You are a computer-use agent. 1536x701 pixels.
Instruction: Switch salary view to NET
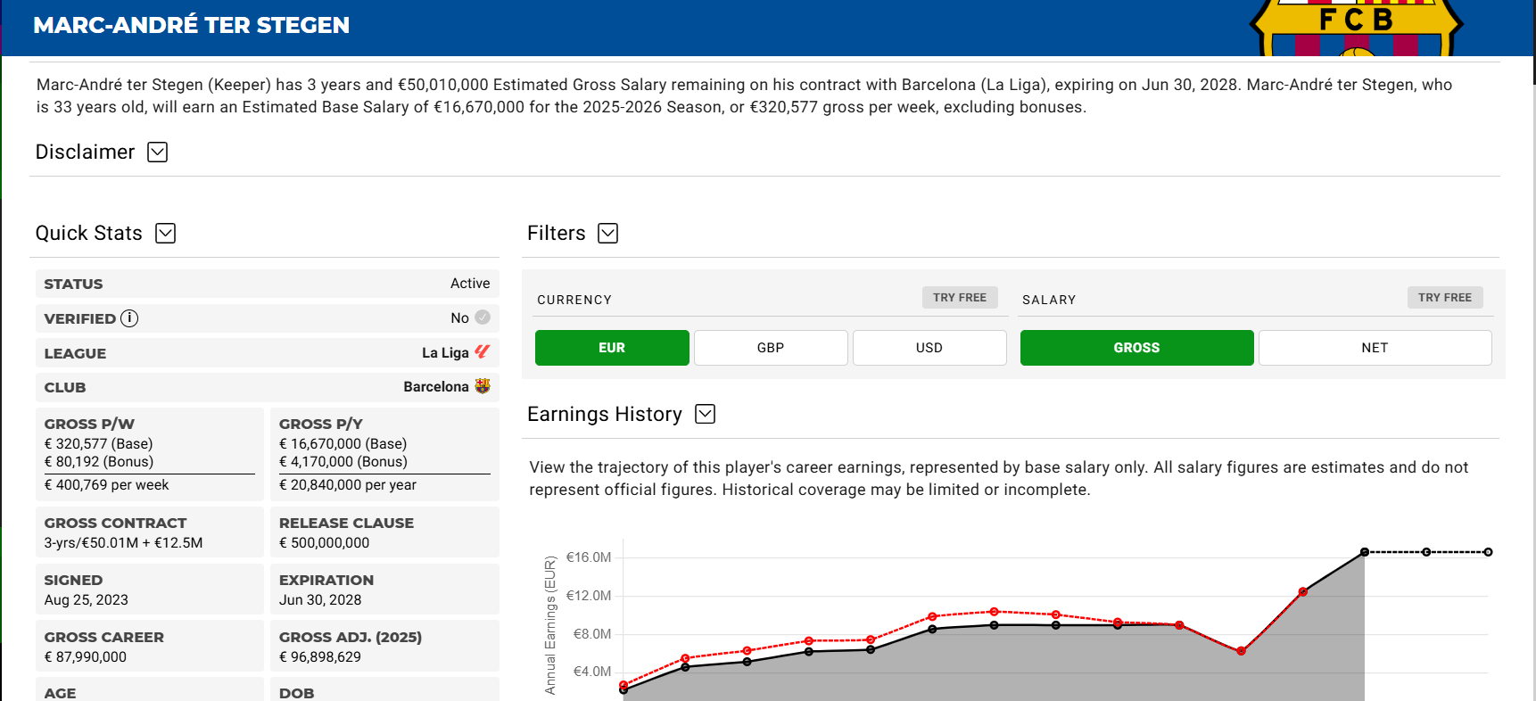click(1375, 348)
